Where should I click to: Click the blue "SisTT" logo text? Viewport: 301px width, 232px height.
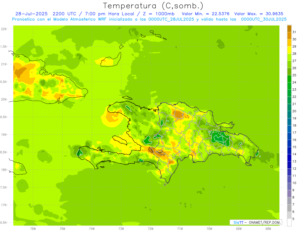[238, 222]
